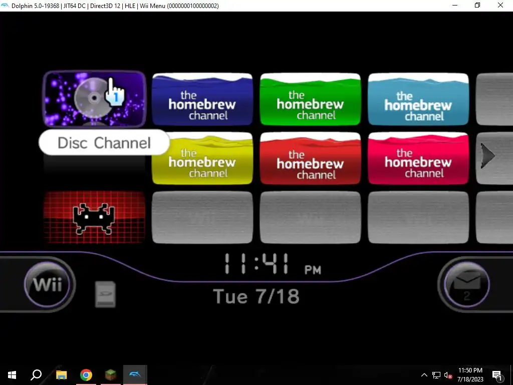The height and width of the screenshot is (385, 513).
Task: Click the round Wii button
Action: (48, 284)
